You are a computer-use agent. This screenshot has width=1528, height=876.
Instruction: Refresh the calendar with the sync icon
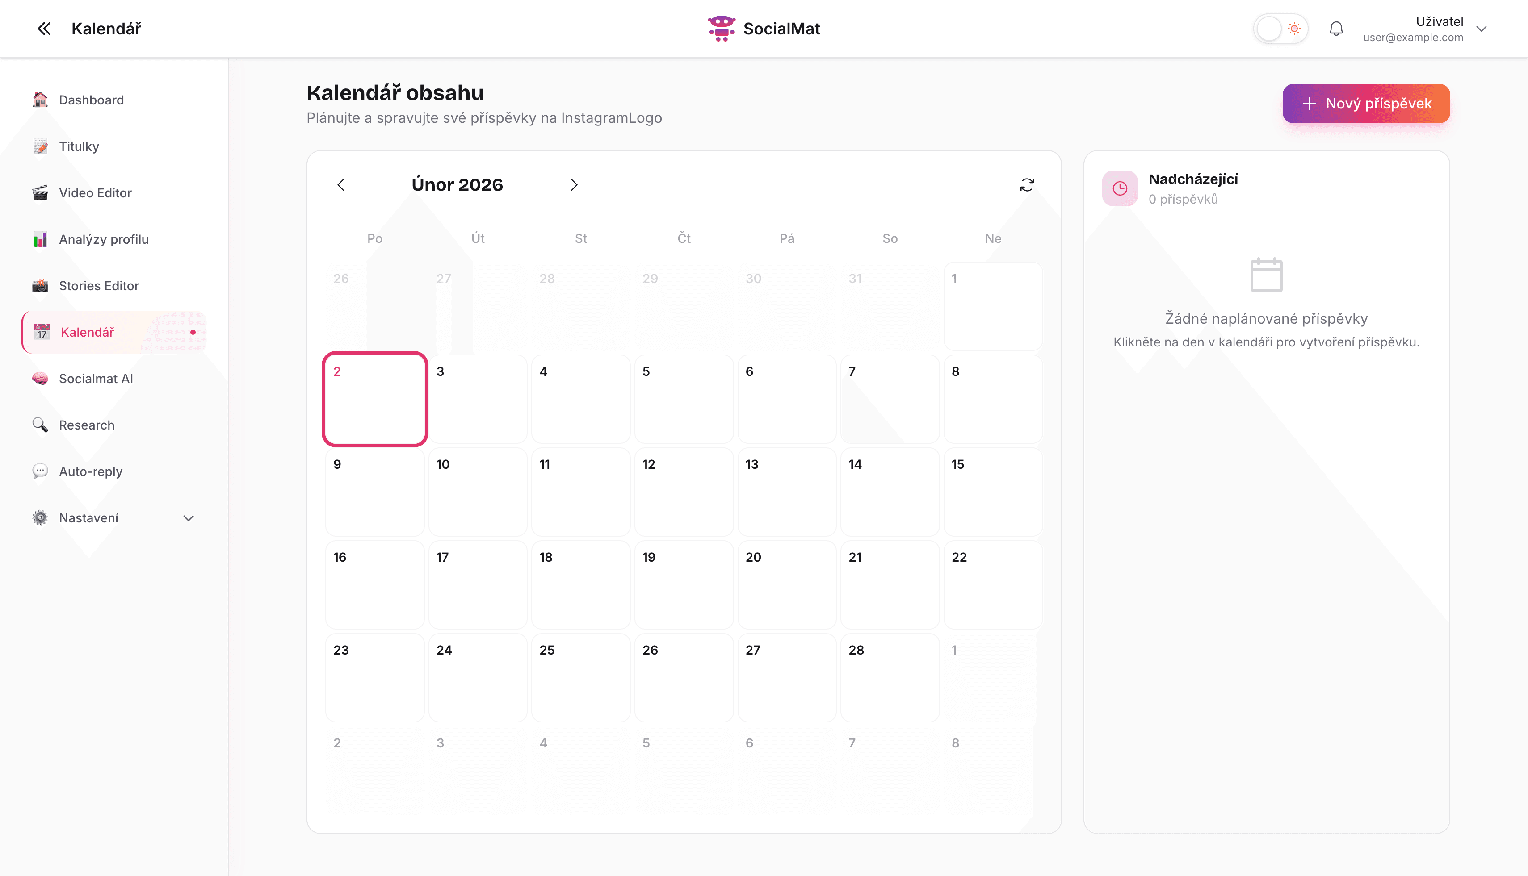pyautogui.click(x=1027, y=185)
